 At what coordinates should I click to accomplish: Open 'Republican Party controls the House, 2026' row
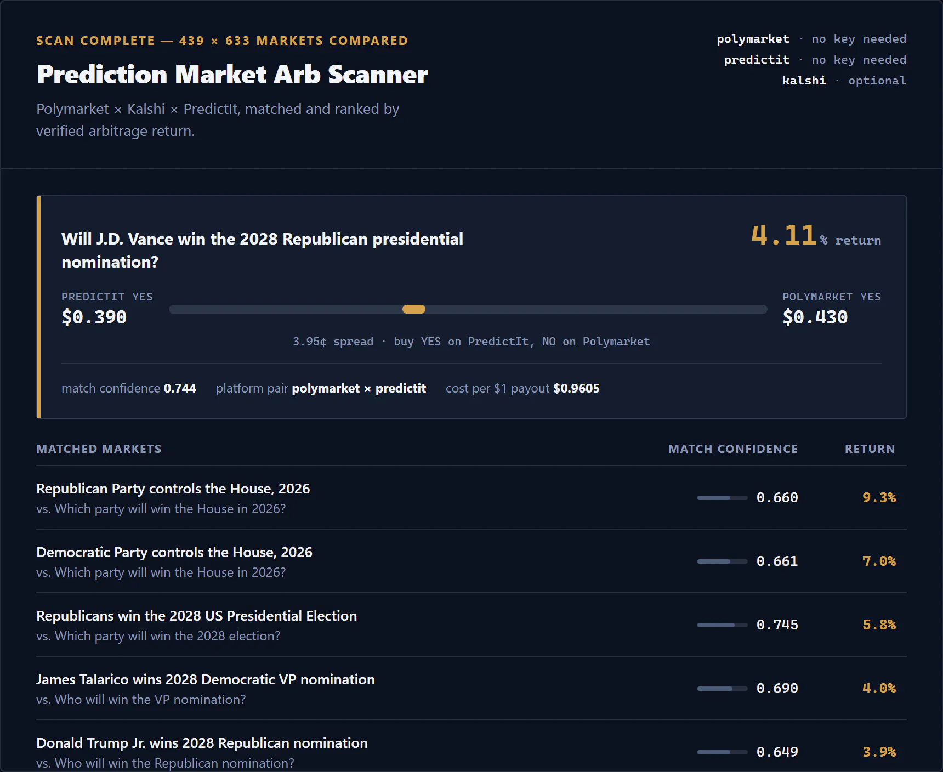471,498
